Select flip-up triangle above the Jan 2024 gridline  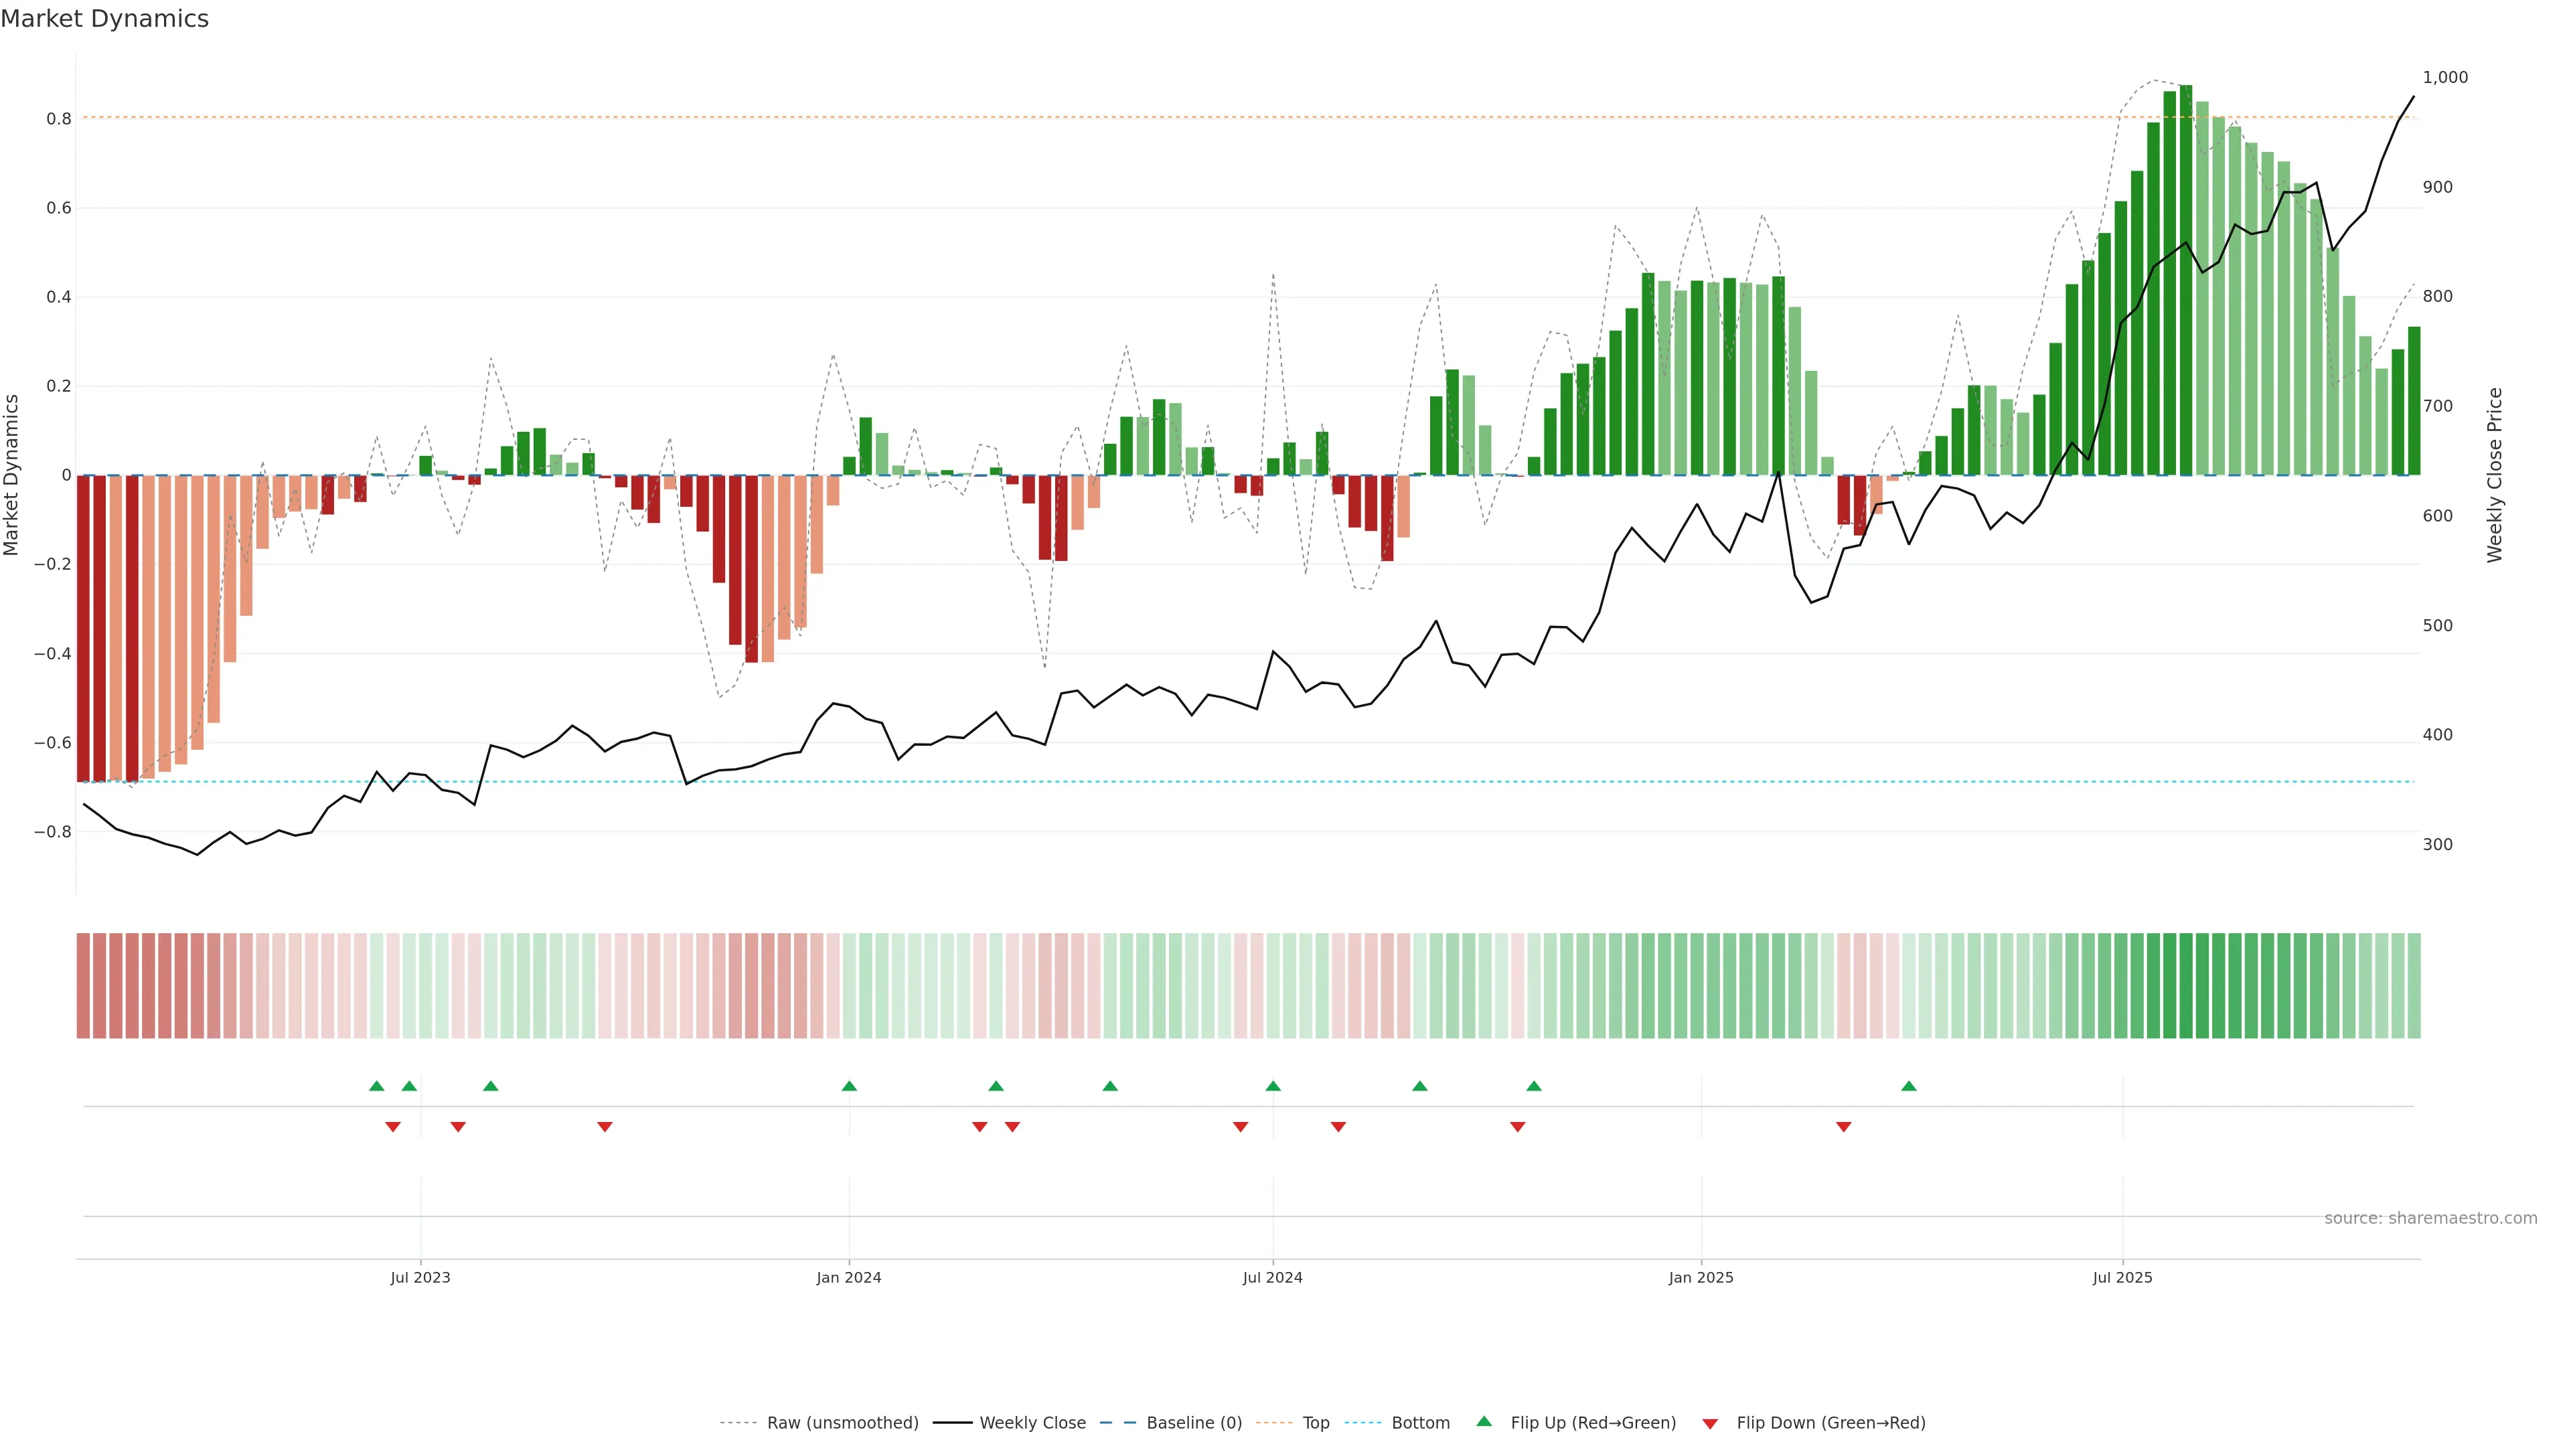point(850,1086)
